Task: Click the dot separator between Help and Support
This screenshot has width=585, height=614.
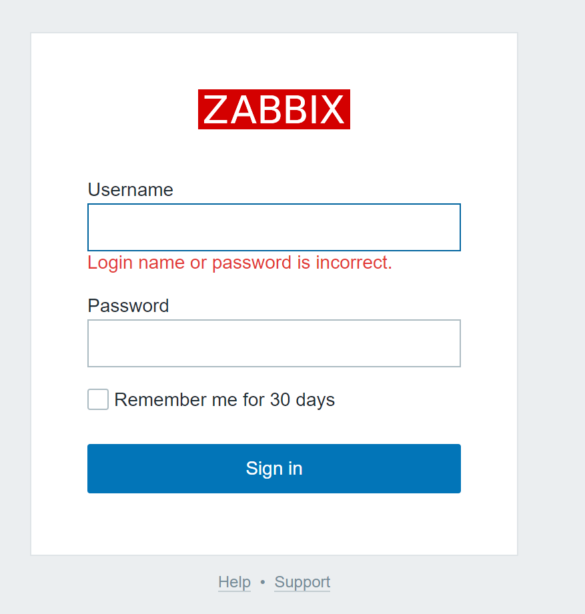Action: tap(263, 582)
